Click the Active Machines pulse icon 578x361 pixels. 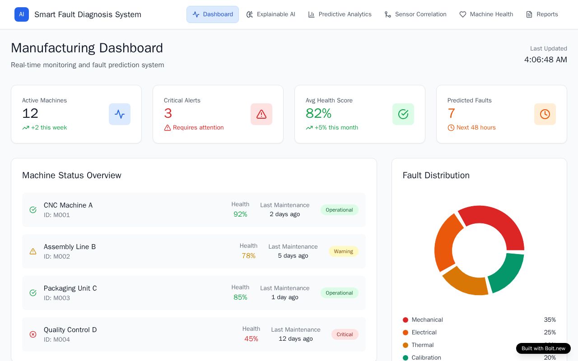coord(120,114)
